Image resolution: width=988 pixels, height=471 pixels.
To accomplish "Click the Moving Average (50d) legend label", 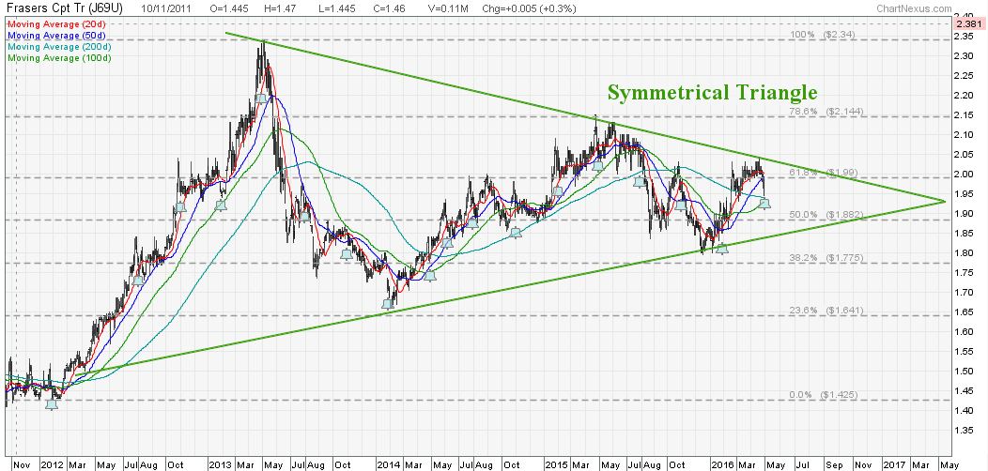I will pyautogui.click(x=57, y=36).
